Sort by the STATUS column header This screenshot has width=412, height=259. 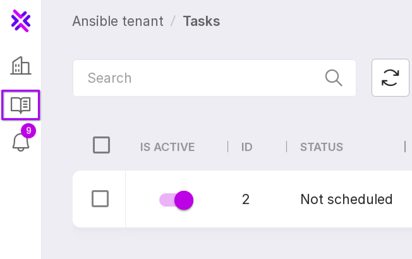point(321,147)
